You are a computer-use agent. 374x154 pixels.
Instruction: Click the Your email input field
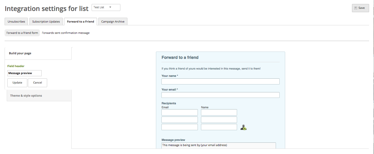(221, 95)
